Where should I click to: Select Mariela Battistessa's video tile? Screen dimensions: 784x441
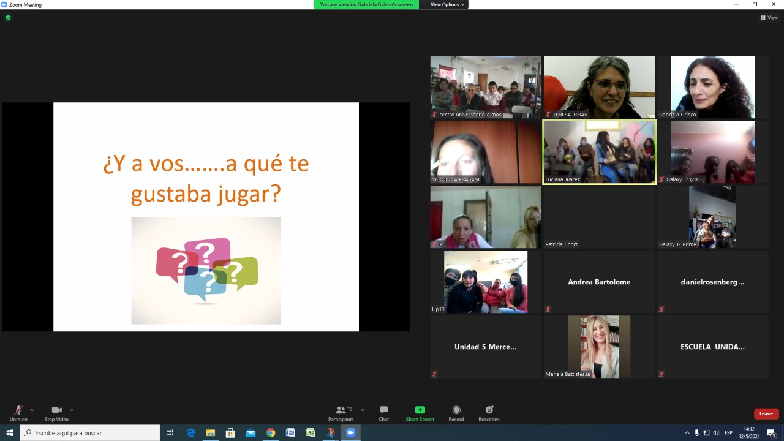(599, 347)
